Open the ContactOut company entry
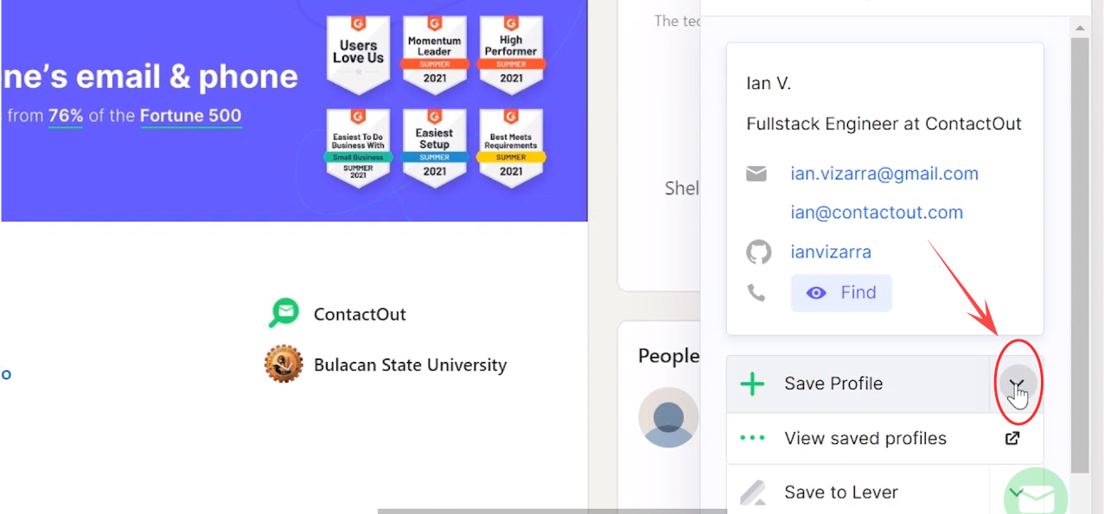Screen dimensions: 1104x514 coord(360,314)
